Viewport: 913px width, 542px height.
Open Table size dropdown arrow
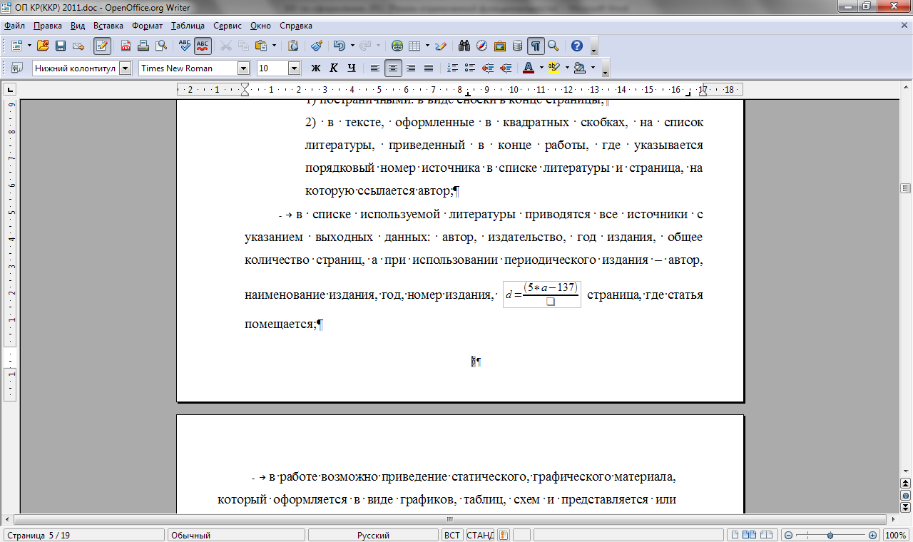pyautogui.click(x=428, y=46)
